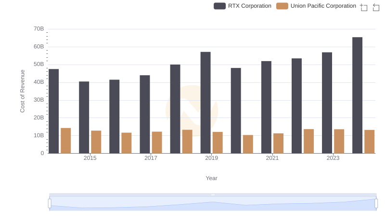
Task: Toggle Union Pacific Corporation legend series
Action: 316,6
